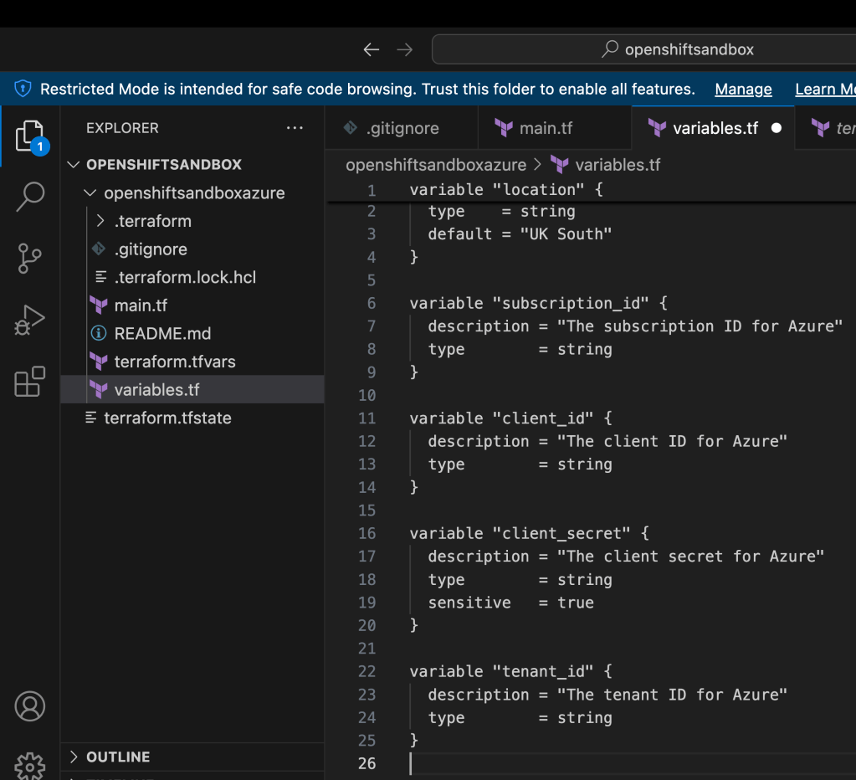Click 'variable "tenant_id"' on line 22

coord(501,671)
